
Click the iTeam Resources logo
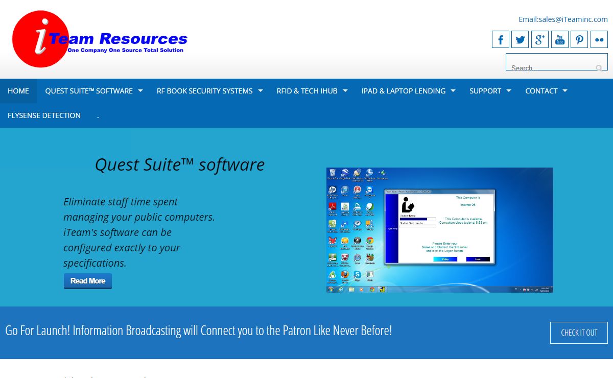[100, 39]
